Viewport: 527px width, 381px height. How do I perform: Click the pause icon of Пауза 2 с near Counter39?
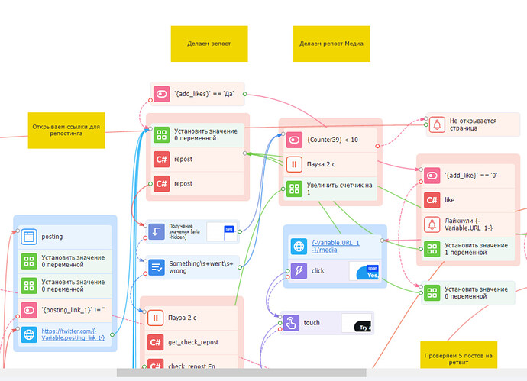(294, 164)
